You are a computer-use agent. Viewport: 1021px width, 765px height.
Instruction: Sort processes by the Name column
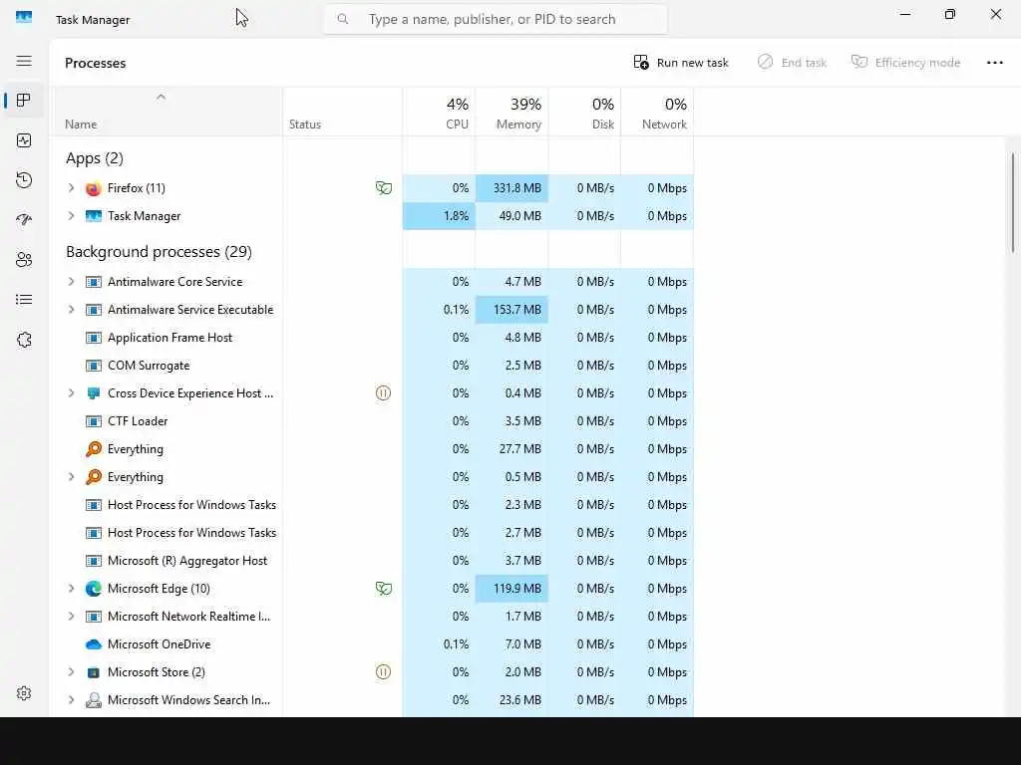pyautogui.click(x=167, y=112)
